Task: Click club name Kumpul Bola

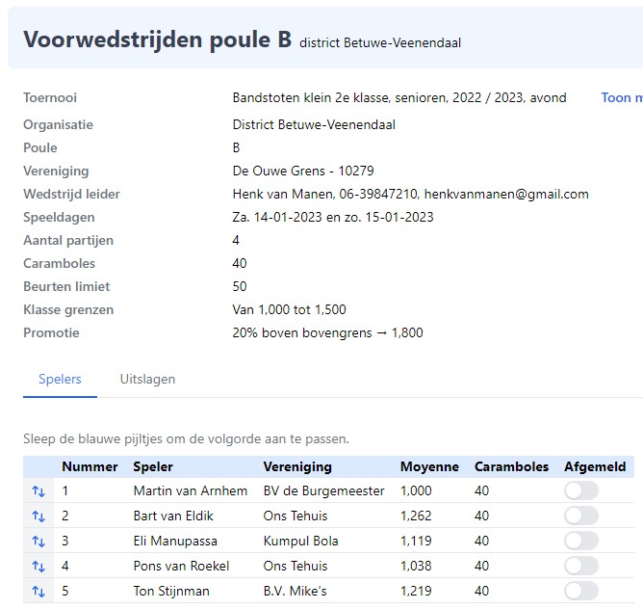Action: coord(300,541)
